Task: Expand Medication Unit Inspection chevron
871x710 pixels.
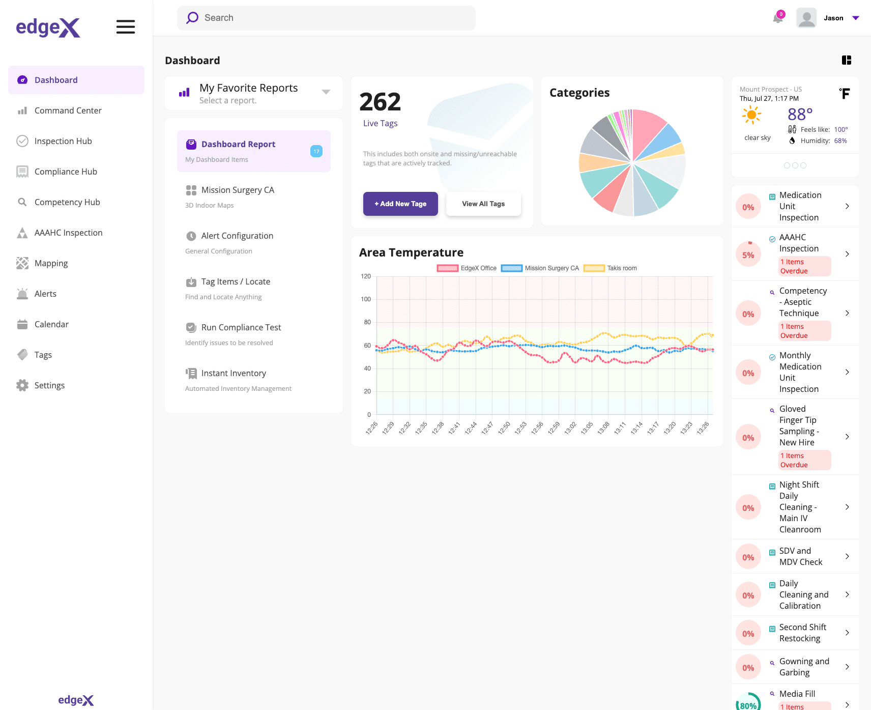Action: (847, 206)
